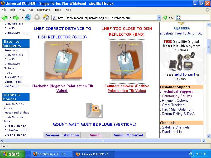
Task: Click the Firefox throbber activity icon
Action: (208, 10)
